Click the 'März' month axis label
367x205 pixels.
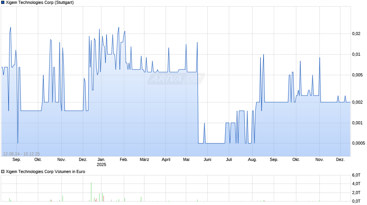tap(144, 160)
